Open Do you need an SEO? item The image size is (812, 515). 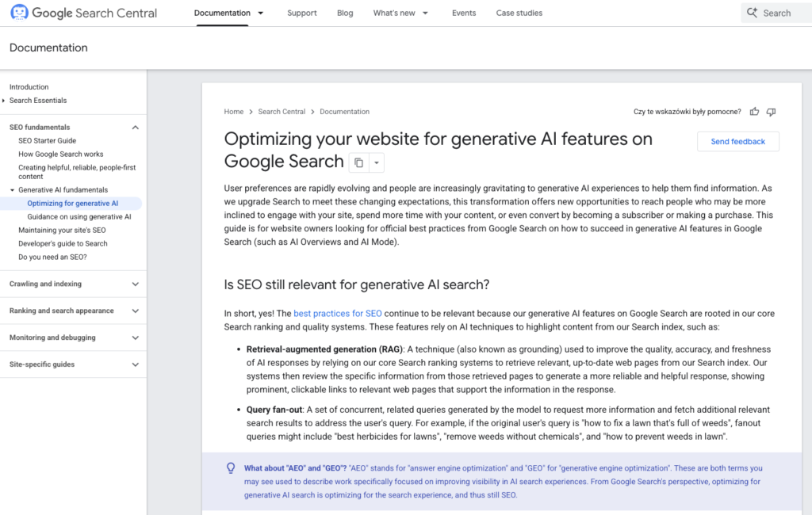pyautogui.click(x=52, y=257)
